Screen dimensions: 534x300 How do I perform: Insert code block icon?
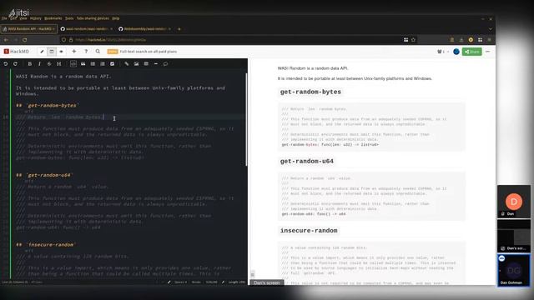(73, 63)
